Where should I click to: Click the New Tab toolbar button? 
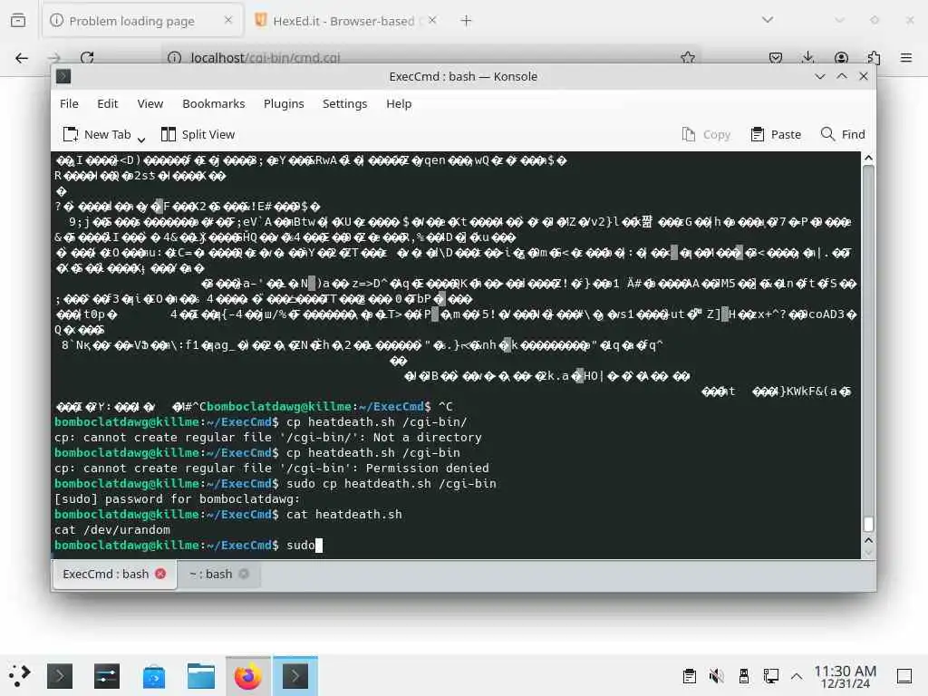click(97, 134)
